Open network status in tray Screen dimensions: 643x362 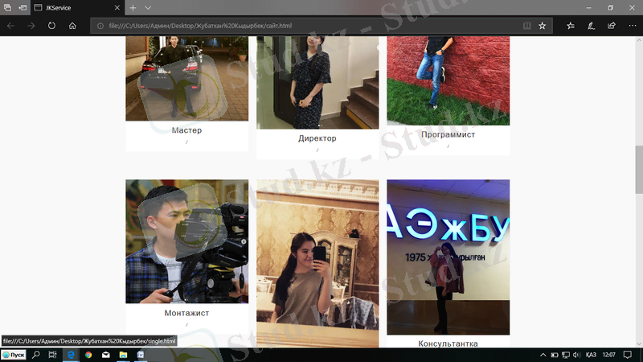point(566,355)
